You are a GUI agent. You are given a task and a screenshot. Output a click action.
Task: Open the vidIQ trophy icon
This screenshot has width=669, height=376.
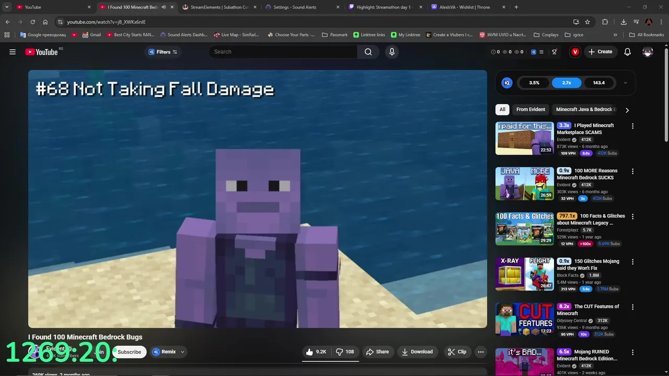click(x=555, y=52)
